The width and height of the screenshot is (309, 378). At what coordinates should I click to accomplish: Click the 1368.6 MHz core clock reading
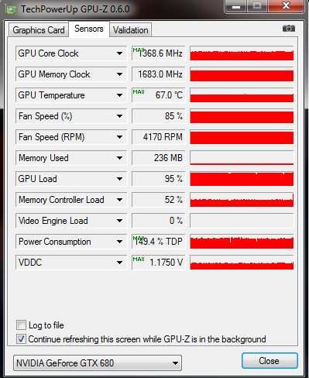[159, 53]
